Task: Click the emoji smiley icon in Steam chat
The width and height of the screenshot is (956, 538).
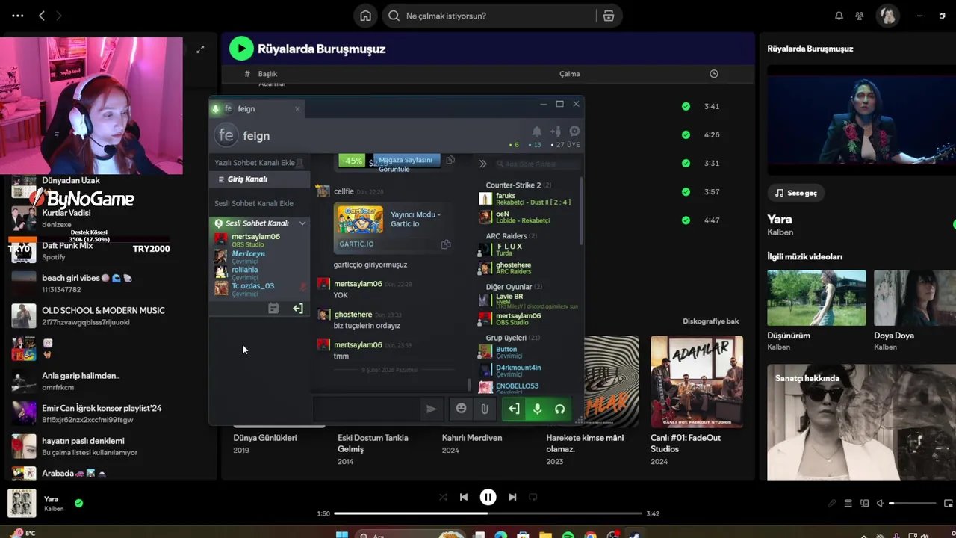Action: click(462, 409)
